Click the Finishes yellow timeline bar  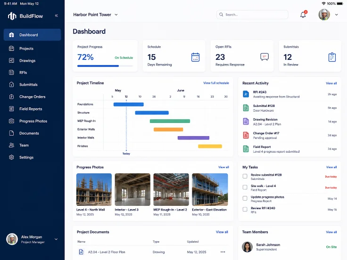coord(210,146)
